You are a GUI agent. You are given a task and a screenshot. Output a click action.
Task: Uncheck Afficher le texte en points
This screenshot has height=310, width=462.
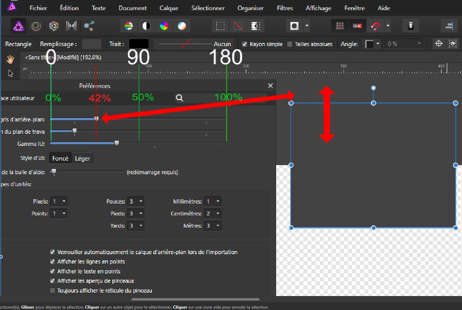52,271
